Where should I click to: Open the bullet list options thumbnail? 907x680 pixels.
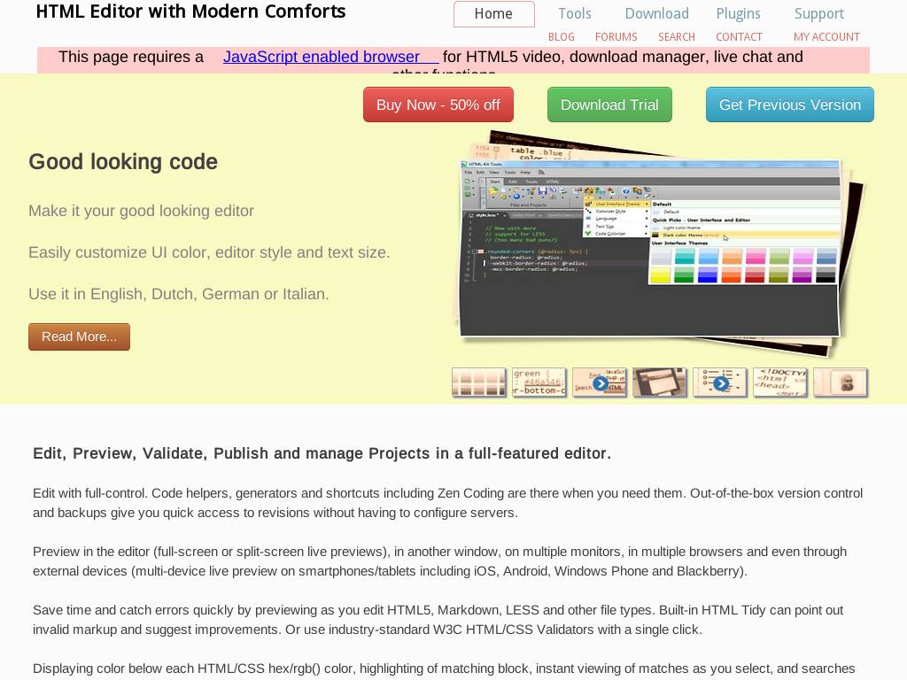tap(719, 382)
